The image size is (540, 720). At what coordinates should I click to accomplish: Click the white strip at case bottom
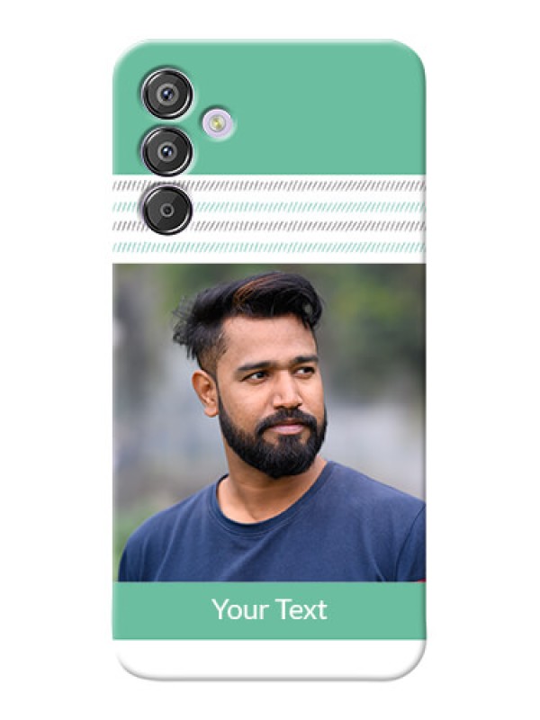[x=269, y=658]
